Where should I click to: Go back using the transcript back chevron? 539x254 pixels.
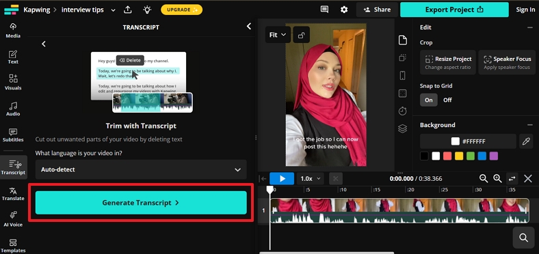pos(44,44)
